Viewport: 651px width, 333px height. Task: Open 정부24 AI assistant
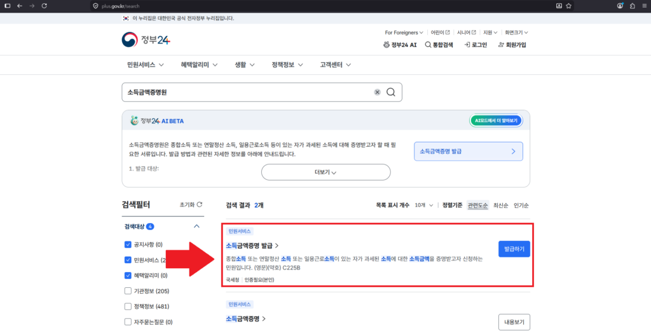tap(400, 45)
